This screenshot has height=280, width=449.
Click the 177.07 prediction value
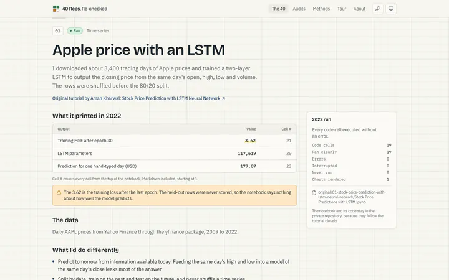tap(248, 166)
